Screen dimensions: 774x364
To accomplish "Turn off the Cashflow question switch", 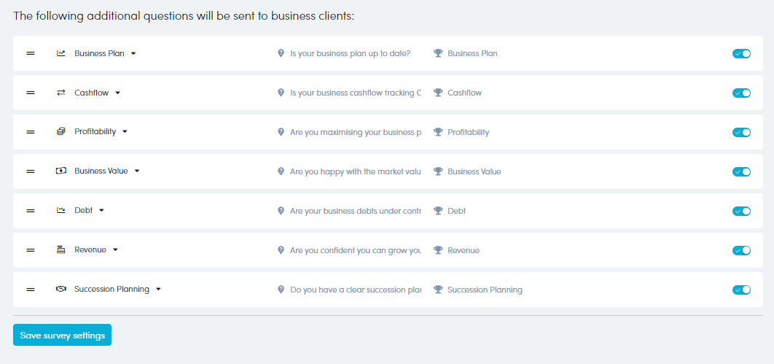I will [741, 93].
